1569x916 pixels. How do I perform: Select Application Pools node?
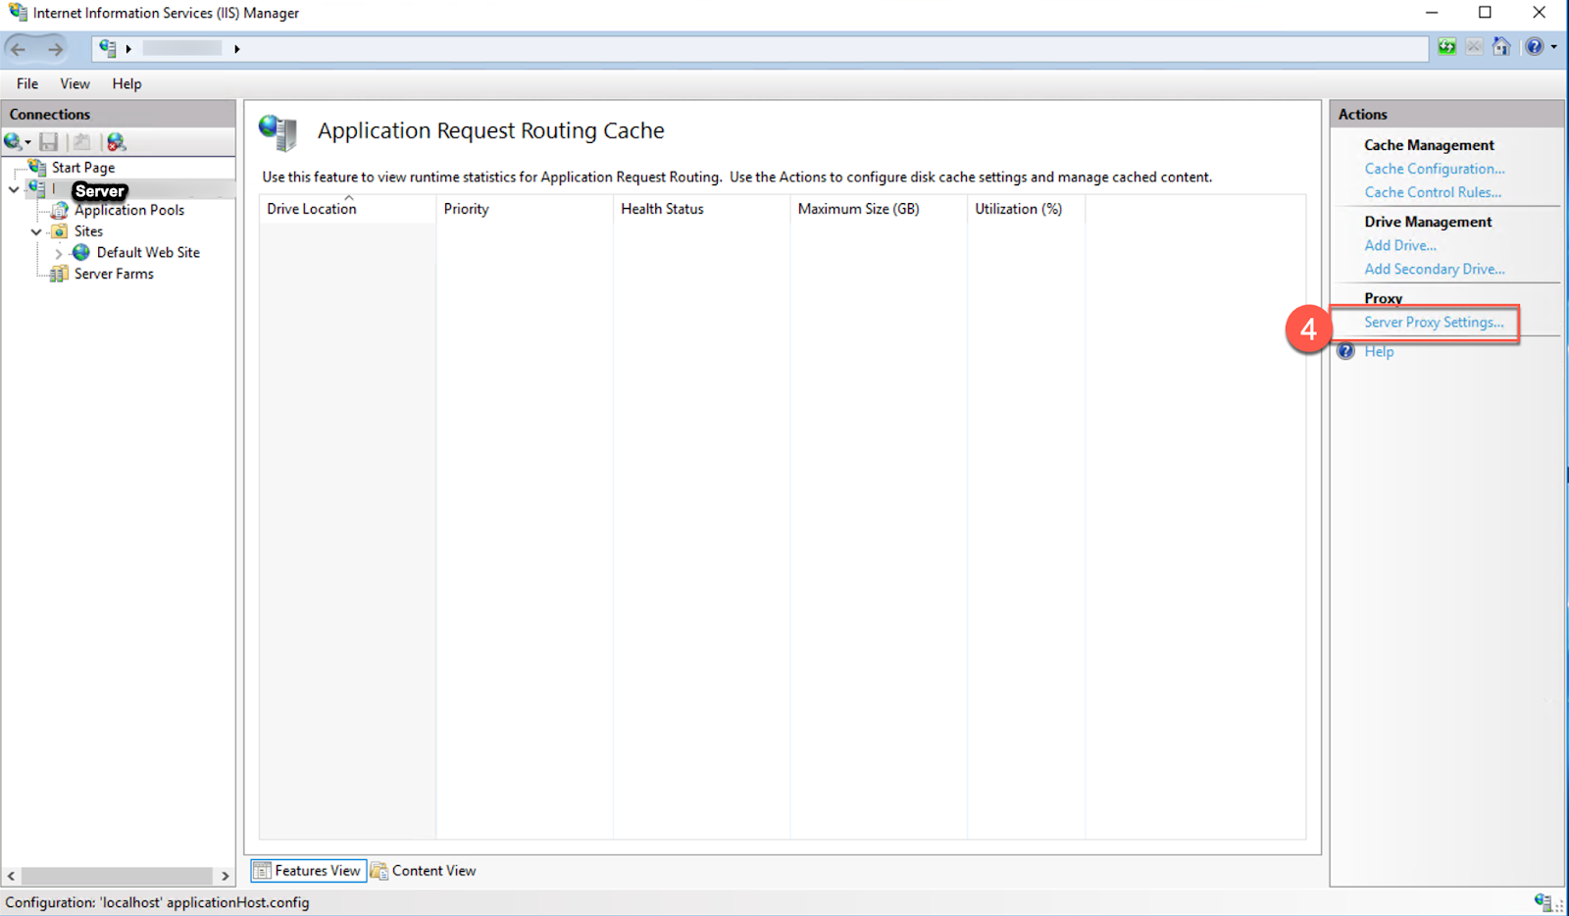[129, 210]
